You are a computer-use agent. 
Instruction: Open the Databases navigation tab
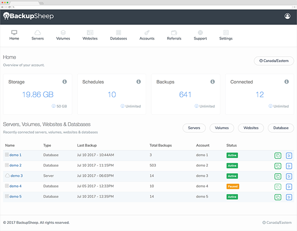[x=118, y=35]
